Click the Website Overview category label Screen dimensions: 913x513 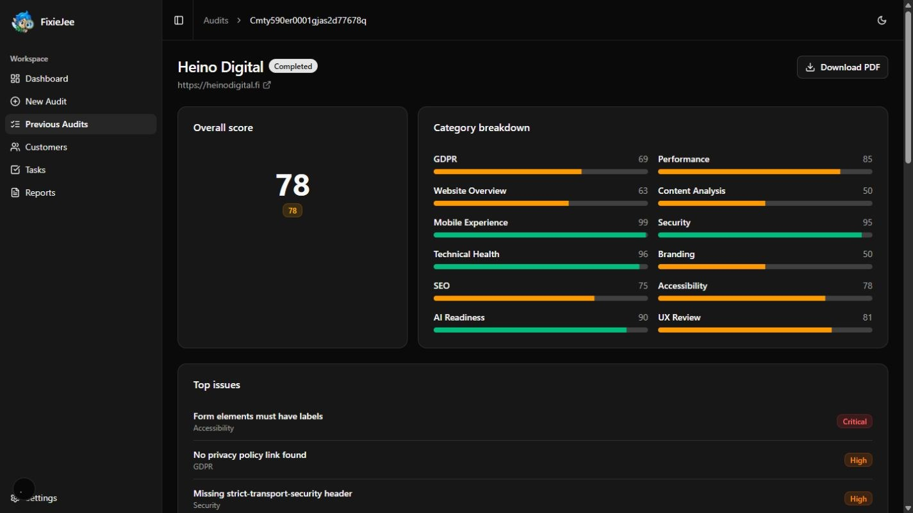coord(470,191)
